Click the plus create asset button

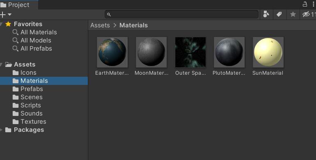pyautogui.click(x=2, y=15)
